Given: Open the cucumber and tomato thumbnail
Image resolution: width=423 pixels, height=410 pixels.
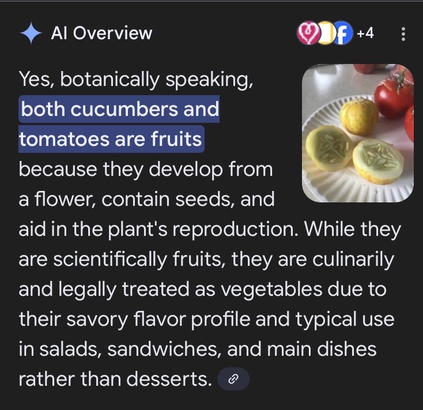Looking at the screenshot, I should point(357,133).
